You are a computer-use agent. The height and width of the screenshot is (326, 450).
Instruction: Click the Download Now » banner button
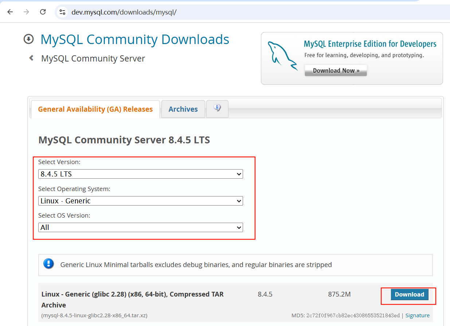coord(336,71)
